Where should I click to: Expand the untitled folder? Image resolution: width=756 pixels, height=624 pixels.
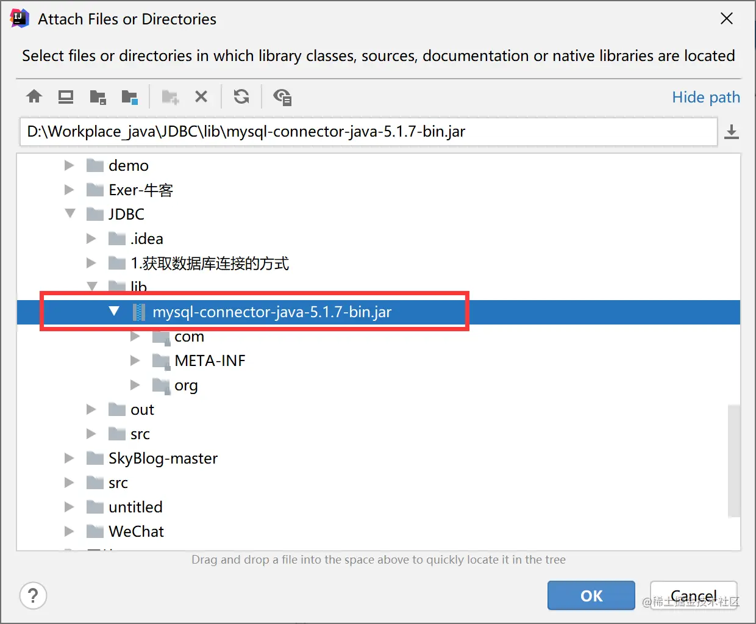(70, 507)
